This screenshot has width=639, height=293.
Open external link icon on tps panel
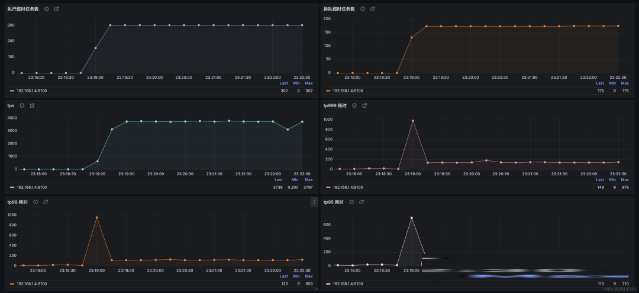pos(32,105)
